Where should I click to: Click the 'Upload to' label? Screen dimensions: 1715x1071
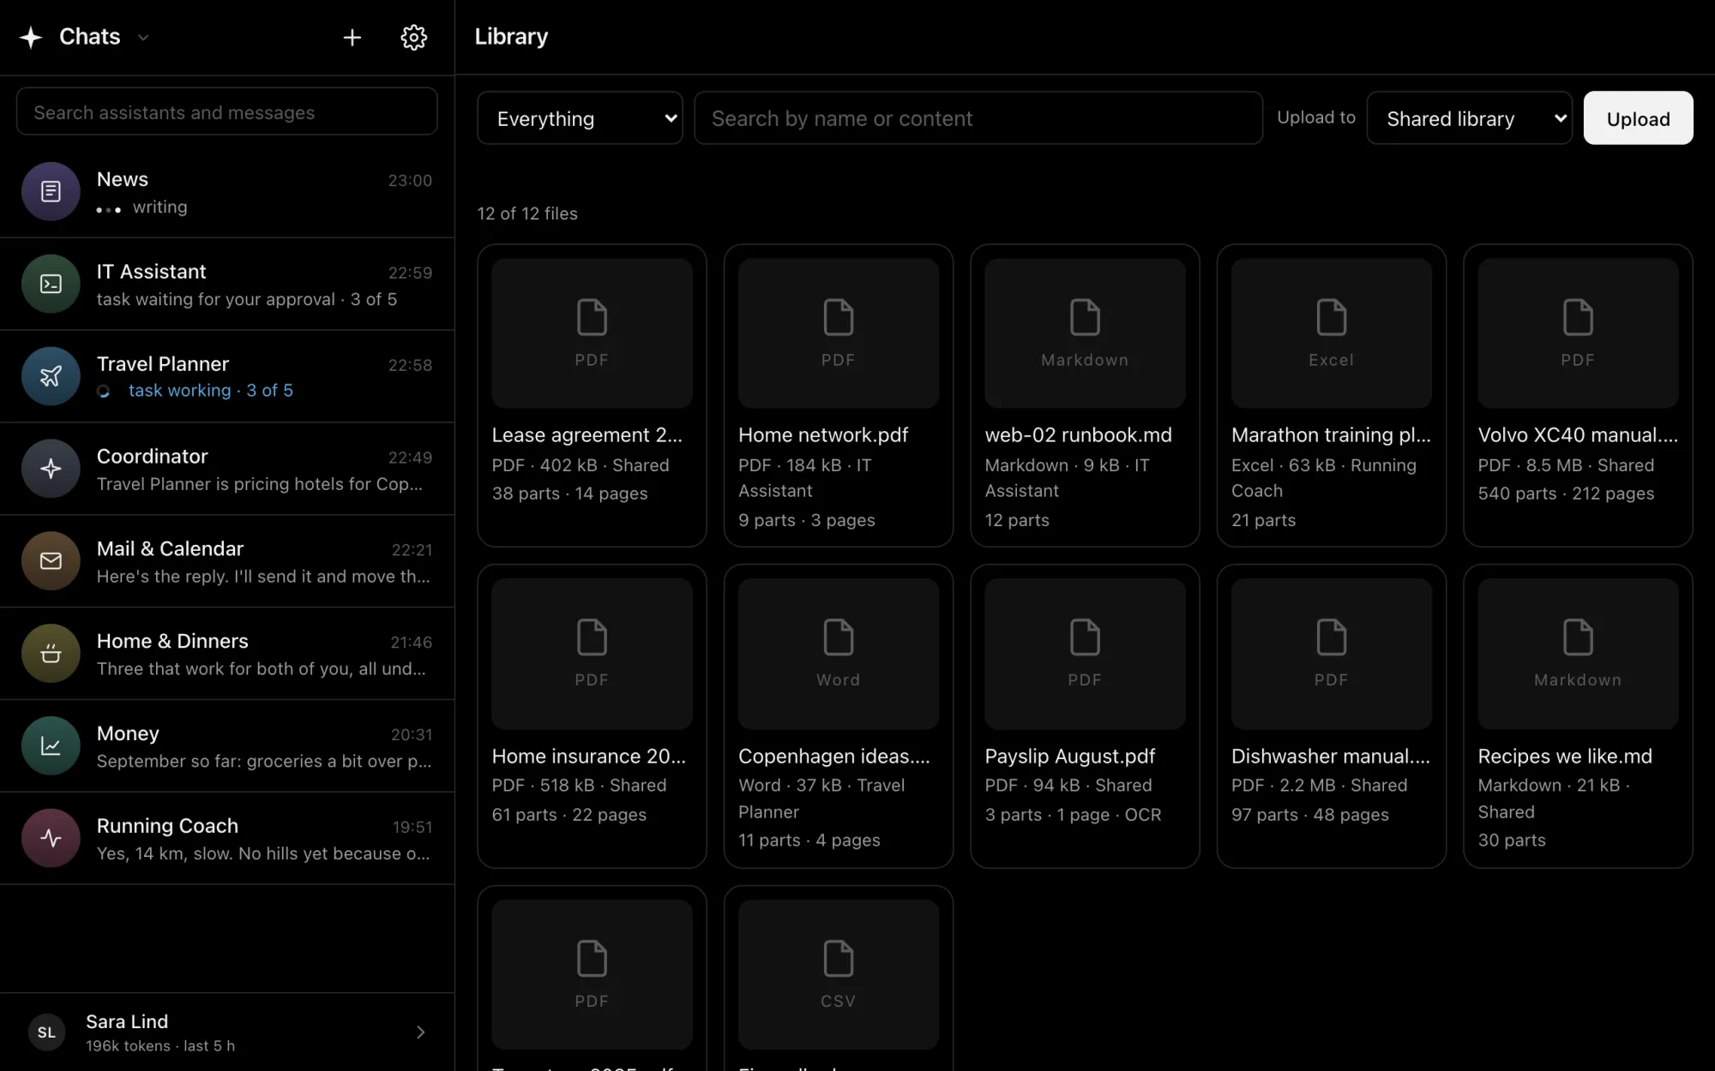pos(1316,117)
